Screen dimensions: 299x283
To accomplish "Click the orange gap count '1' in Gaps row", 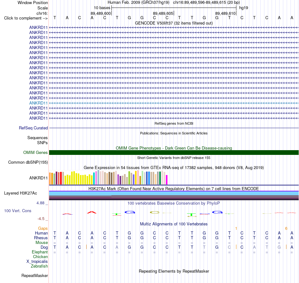I will (236, 229).
